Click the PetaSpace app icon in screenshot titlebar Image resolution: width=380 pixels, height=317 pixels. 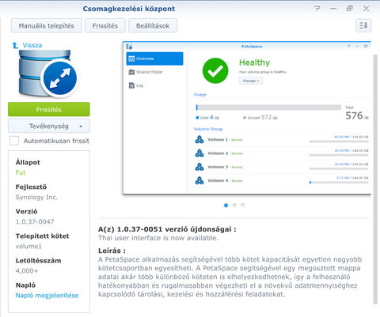coord(129,47)
